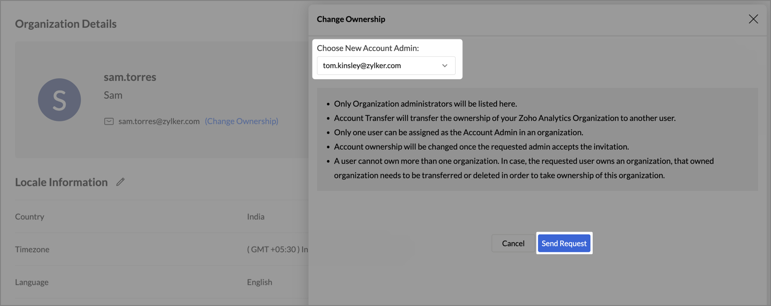Select the sam.torres@zylker.com email address
Viewport: 771px width, 306px height.
click(x=159, y=121)
